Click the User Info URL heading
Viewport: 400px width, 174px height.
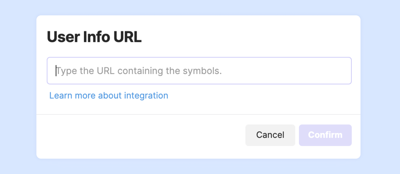94,37
